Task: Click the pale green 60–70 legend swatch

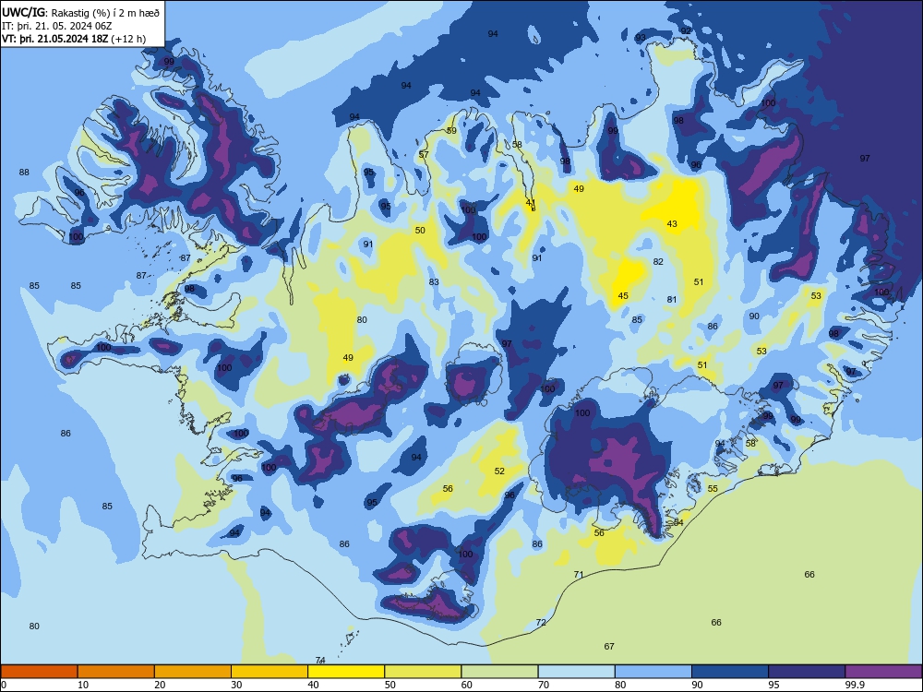Action: 499,672
